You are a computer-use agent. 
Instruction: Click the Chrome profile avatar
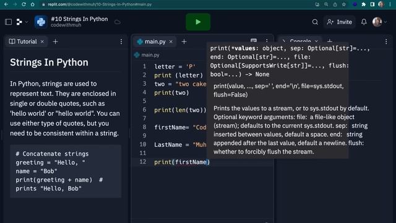pos(381,4)
